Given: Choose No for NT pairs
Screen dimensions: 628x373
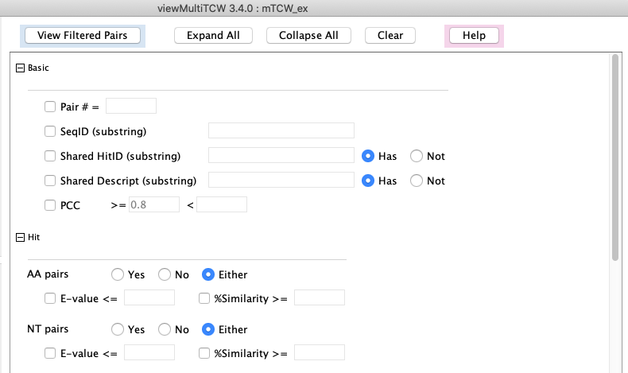Looking at the screenshot, I should coord(165,329).
